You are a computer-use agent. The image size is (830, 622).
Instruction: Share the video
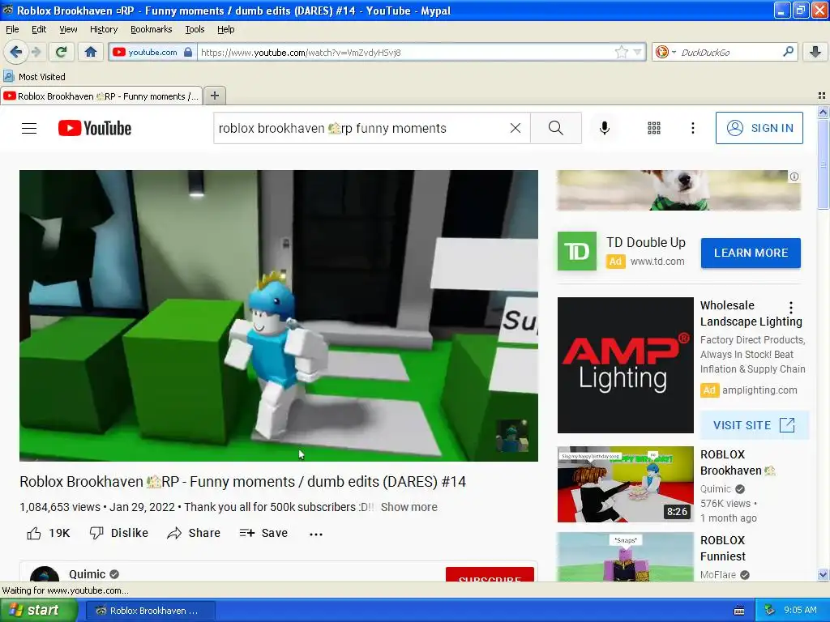[x=193, y=533]
